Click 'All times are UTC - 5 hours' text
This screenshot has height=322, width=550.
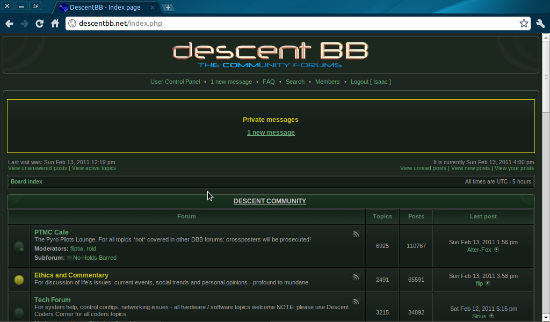(498, 181)
